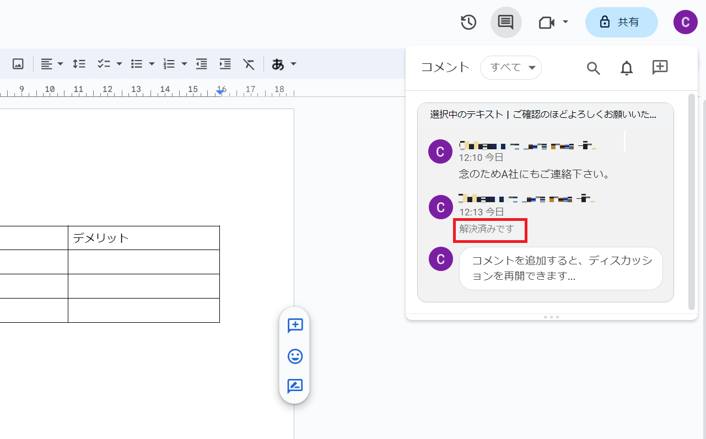Toggle the checklist formatting button
Image resolution: width=706 pixels, height=439 pixels.
coord(104,64)
